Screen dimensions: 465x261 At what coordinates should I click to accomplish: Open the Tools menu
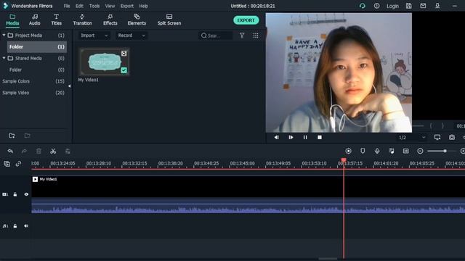[x=94, y=6]
